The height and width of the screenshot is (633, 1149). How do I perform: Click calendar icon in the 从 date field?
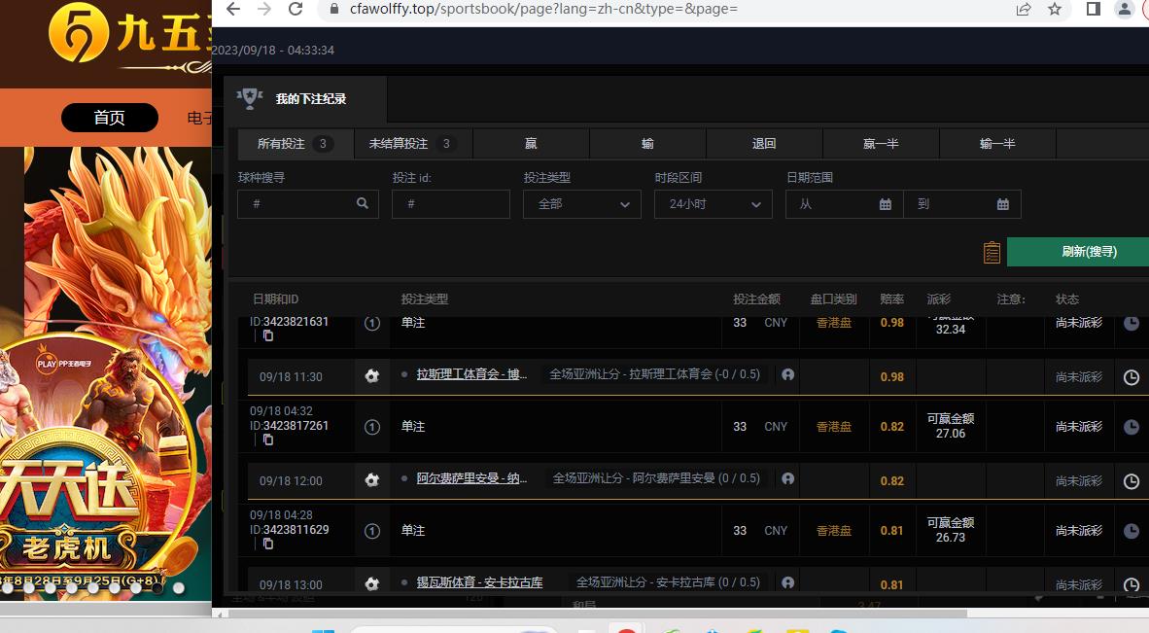click(x=885, y=204)
